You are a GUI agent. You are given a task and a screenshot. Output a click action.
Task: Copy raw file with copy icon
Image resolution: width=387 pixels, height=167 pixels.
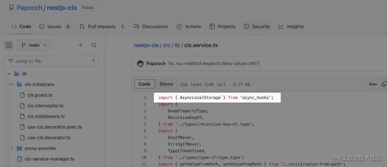[x=384, y=84]
